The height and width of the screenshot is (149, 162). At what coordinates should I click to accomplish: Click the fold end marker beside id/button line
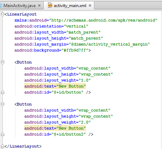pos(2,92)
